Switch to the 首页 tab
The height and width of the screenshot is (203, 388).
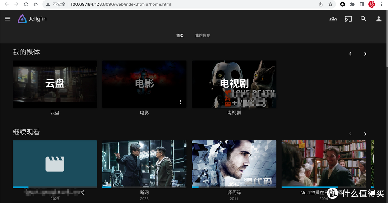pos(180,36)
